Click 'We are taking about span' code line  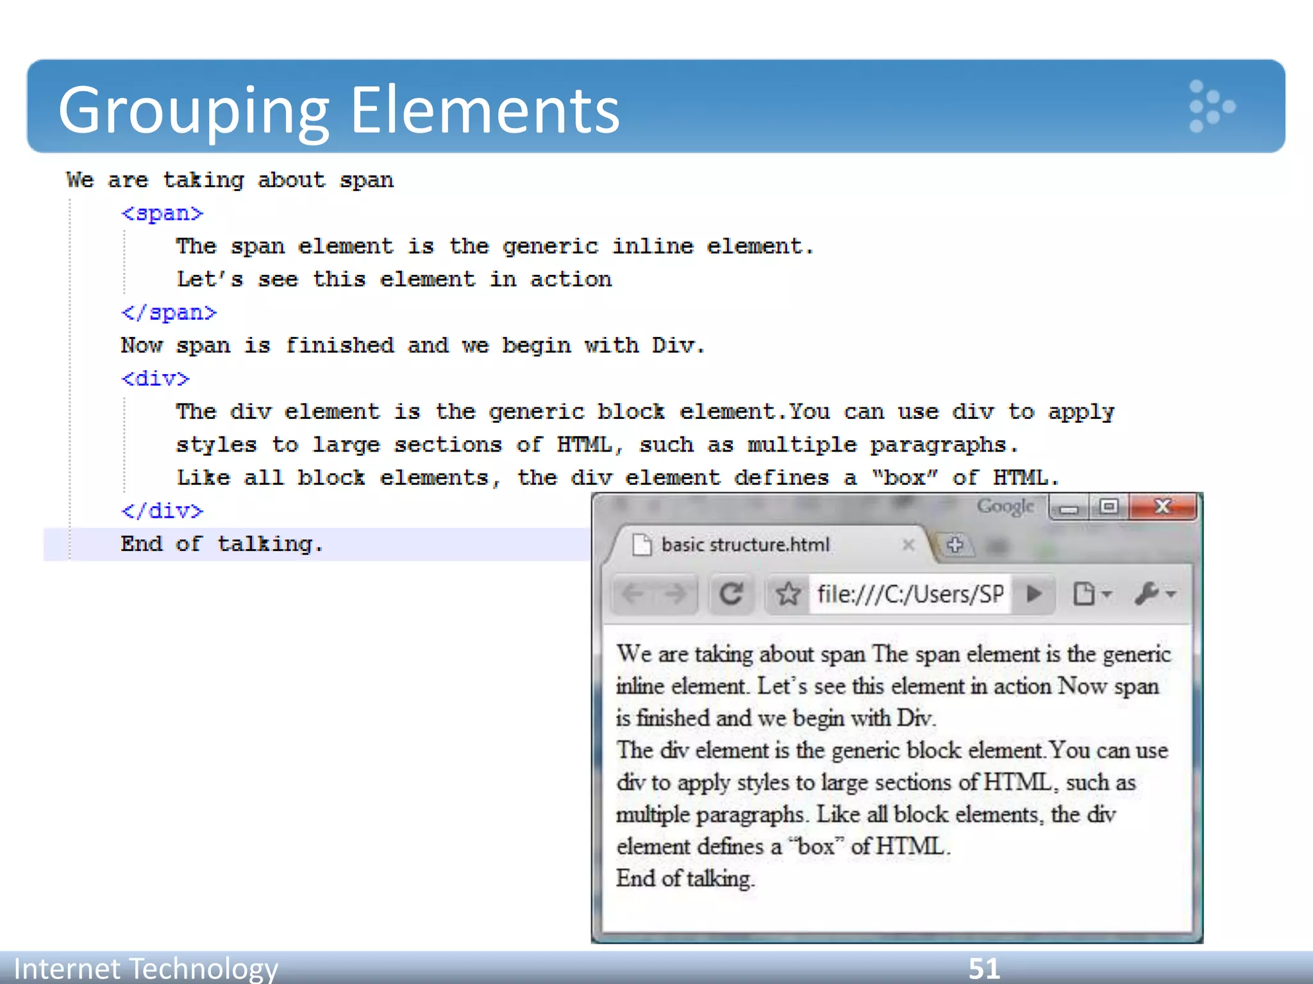point(230,181)
